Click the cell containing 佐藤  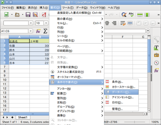coord(19,45)
